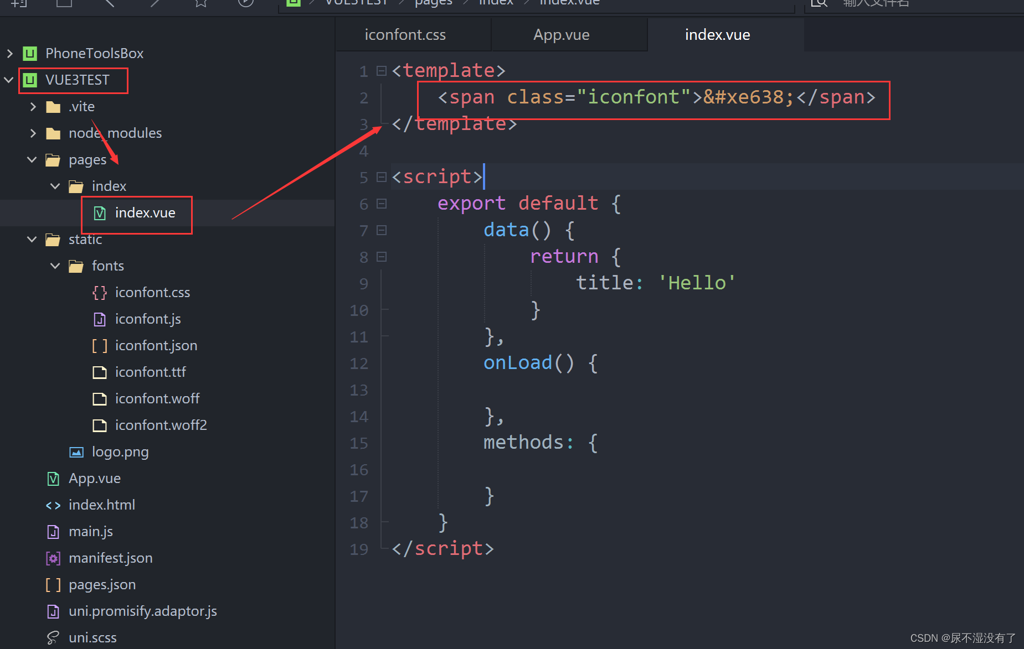The width and height of the screenshot is (1024, 649).
Task: Collapse the fonts folder arrow
Action: tap(55, 266)
